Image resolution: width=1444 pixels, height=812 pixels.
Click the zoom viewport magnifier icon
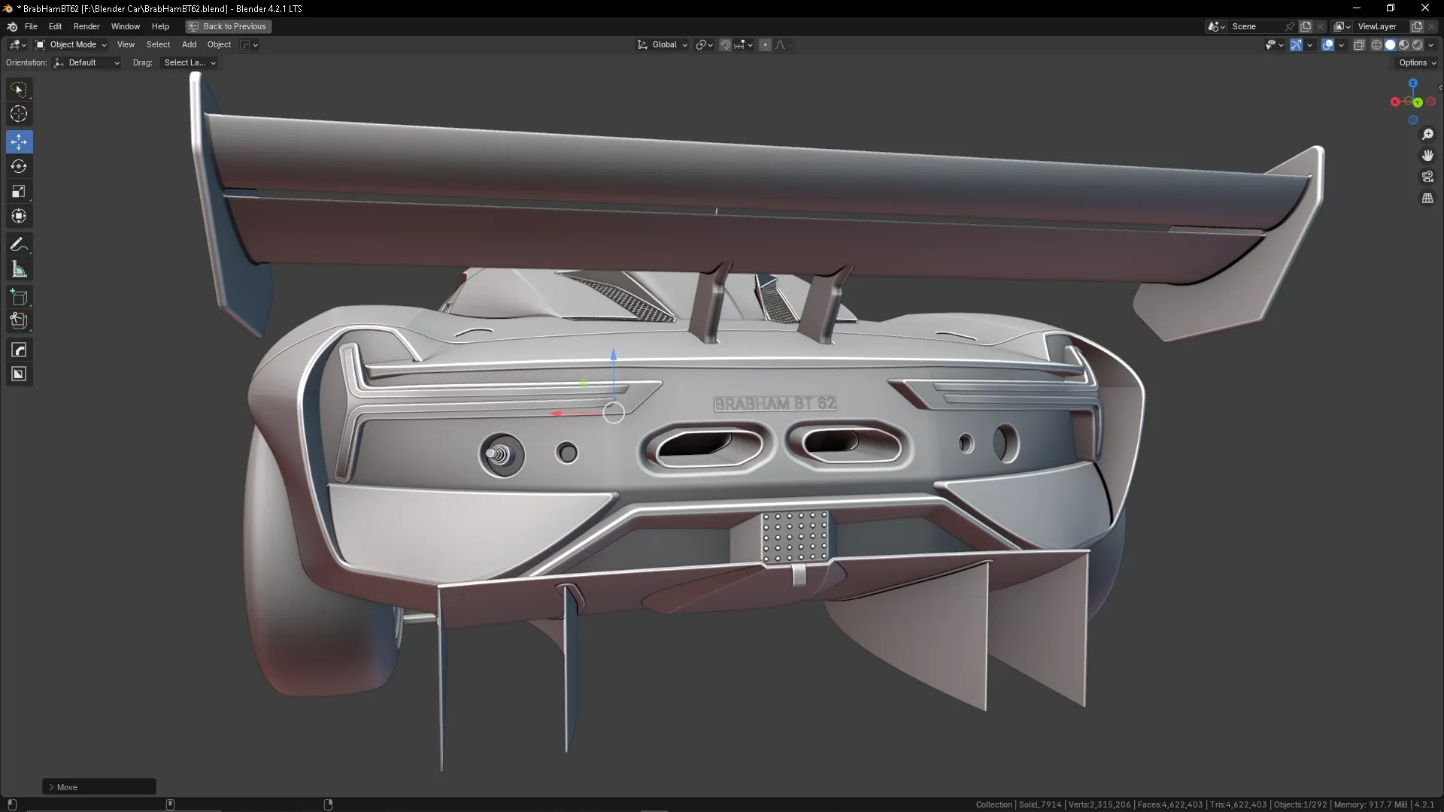[1427, 135]
